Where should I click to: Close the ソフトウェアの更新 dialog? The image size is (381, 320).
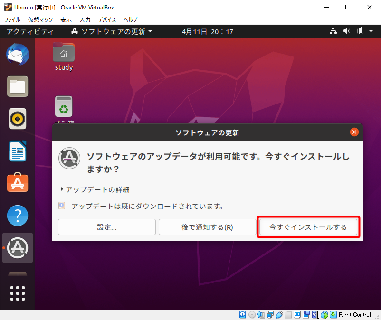coord(354,132)
